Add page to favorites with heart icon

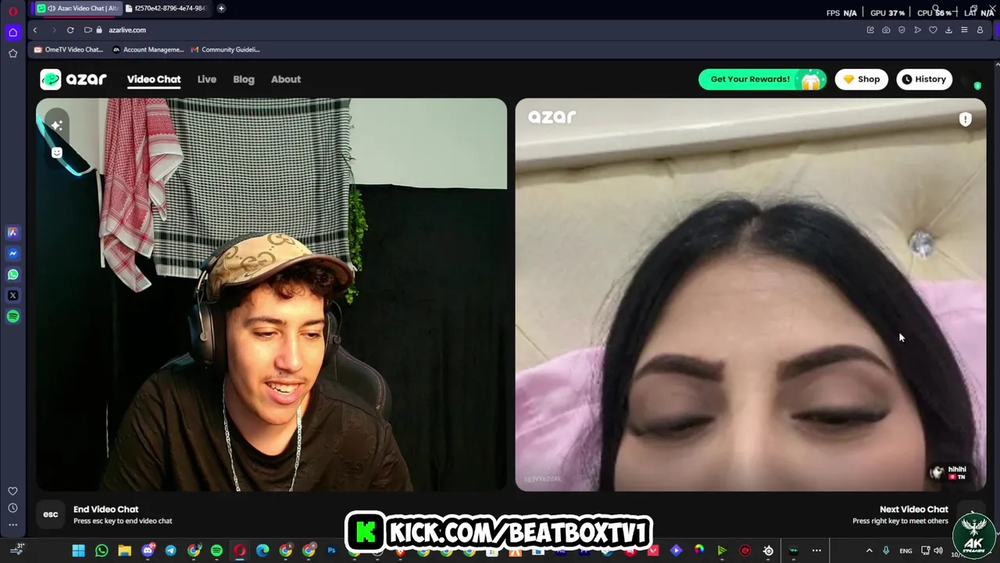pos(933,30)
